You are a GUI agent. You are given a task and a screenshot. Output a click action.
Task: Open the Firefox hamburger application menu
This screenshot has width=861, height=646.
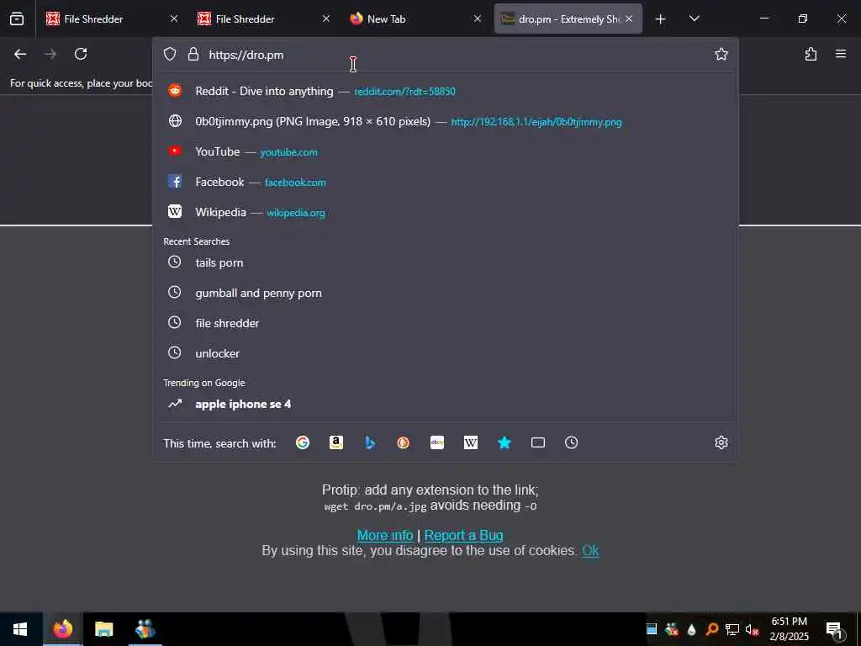coord(841,54)
